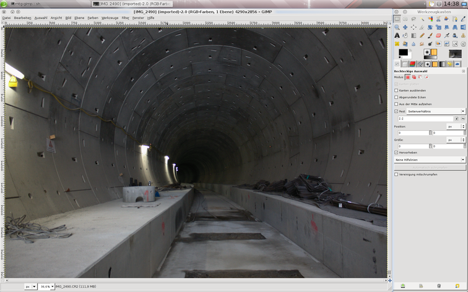The height and width of the screenshot is (292, 468).
Task: Select the Color Picker tool
Action: click(x=463, y=19)
